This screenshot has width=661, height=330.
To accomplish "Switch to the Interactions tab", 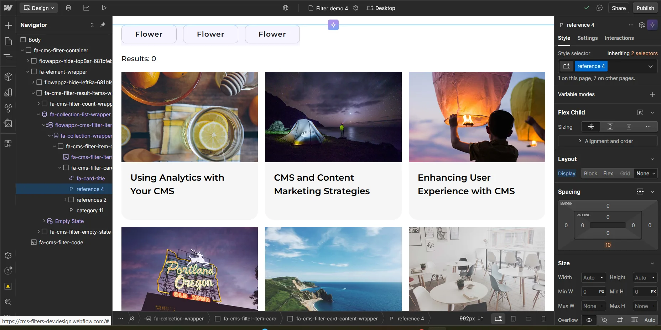I will tap(619, 38).
